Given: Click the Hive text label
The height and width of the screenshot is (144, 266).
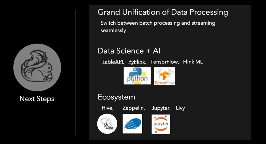Looking at the screenshot, I should point(107,108).
